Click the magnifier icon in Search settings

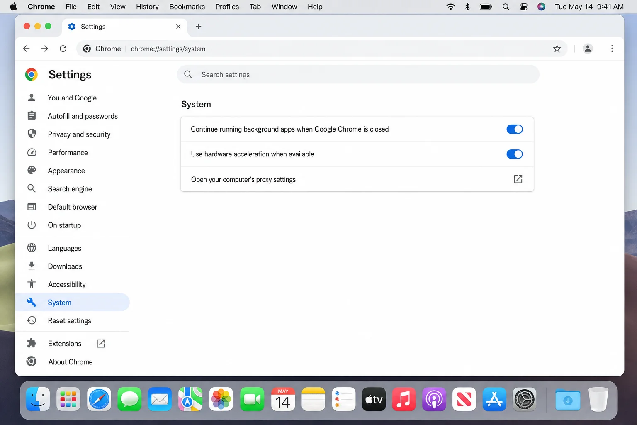tap(188, 75)
